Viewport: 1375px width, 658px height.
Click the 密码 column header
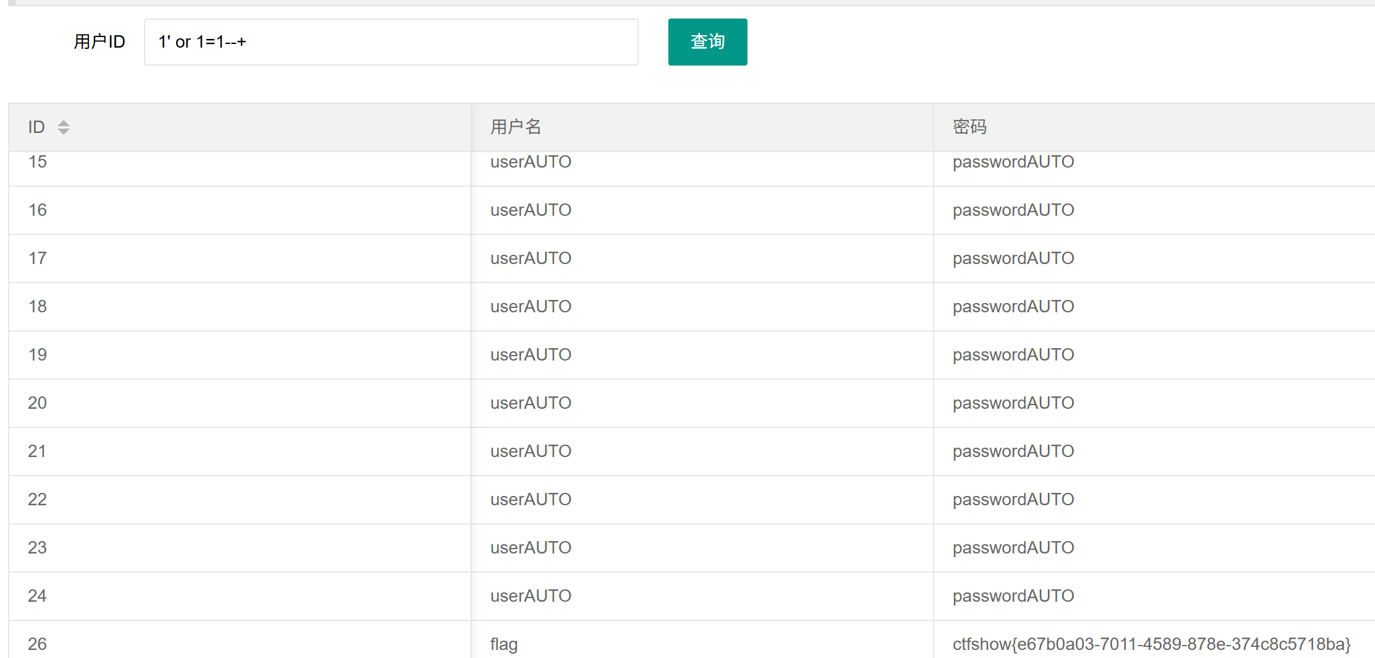pyautogui.click(x=969, y=127)
